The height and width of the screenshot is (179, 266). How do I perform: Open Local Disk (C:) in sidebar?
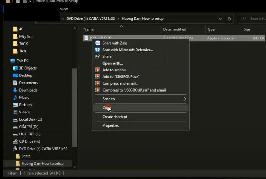(x=30, y=119)
